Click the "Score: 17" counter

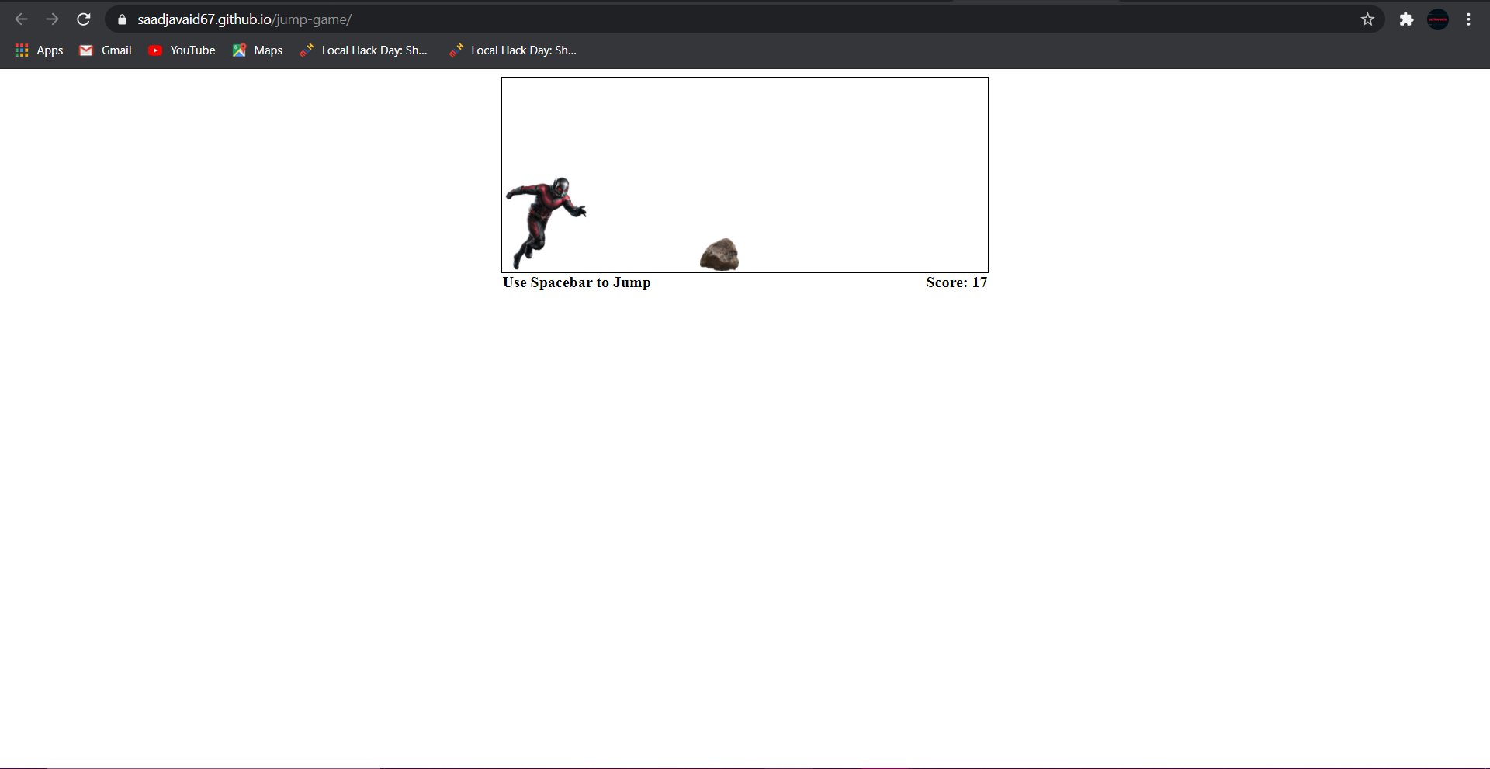956,282
